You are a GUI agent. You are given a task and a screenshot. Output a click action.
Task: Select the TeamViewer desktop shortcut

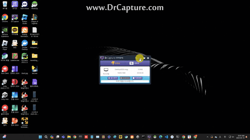click(x=25, y=5)
